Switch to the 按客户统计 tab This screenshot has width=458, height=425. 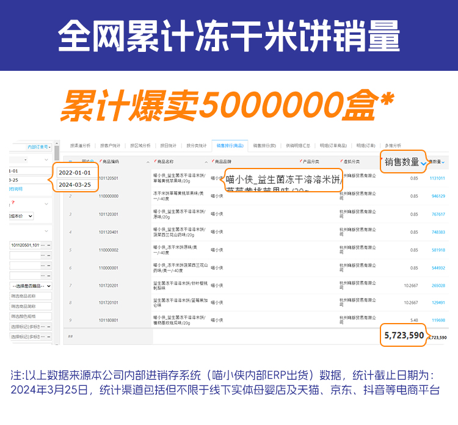coord(110,145)
